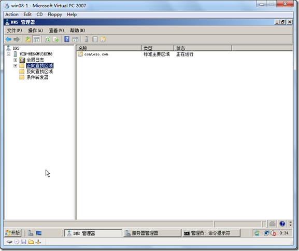
Task: Go back with the blue Back arrow
Action: click(8, 39)
